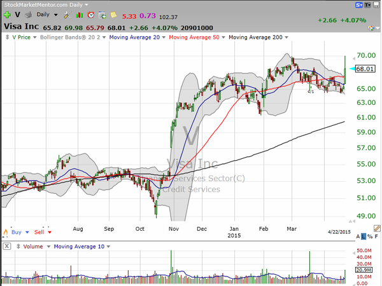The height and width of the screenshot is (286, 382).
Task: Select the Volume indicator label
Action: point(33,247)
